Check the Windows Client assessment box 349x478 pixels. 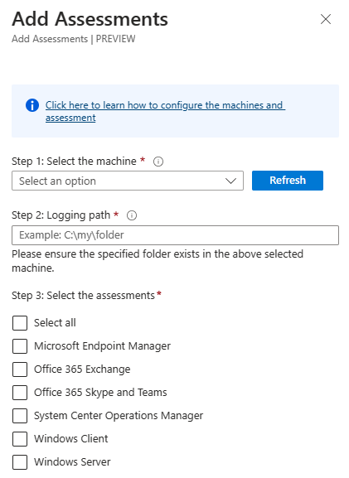[20, 439]
